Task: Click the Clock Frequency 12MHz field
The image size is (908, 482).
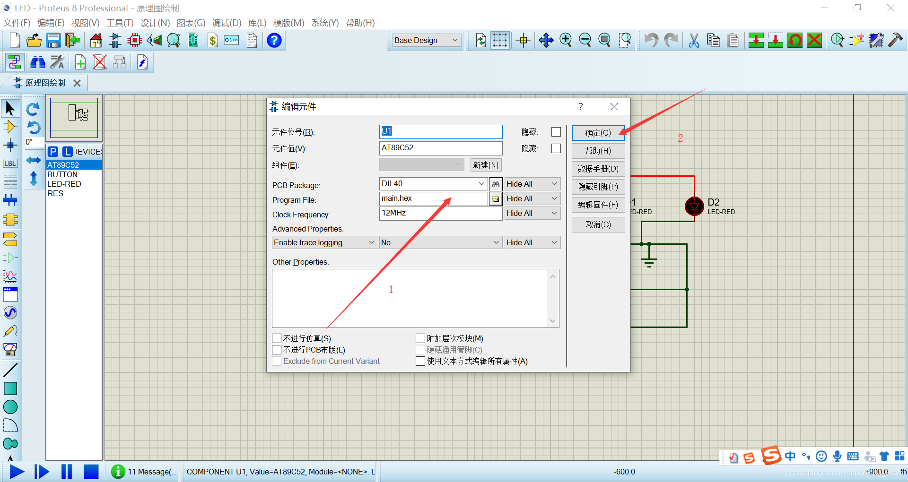Action: (x=441, y=213)
